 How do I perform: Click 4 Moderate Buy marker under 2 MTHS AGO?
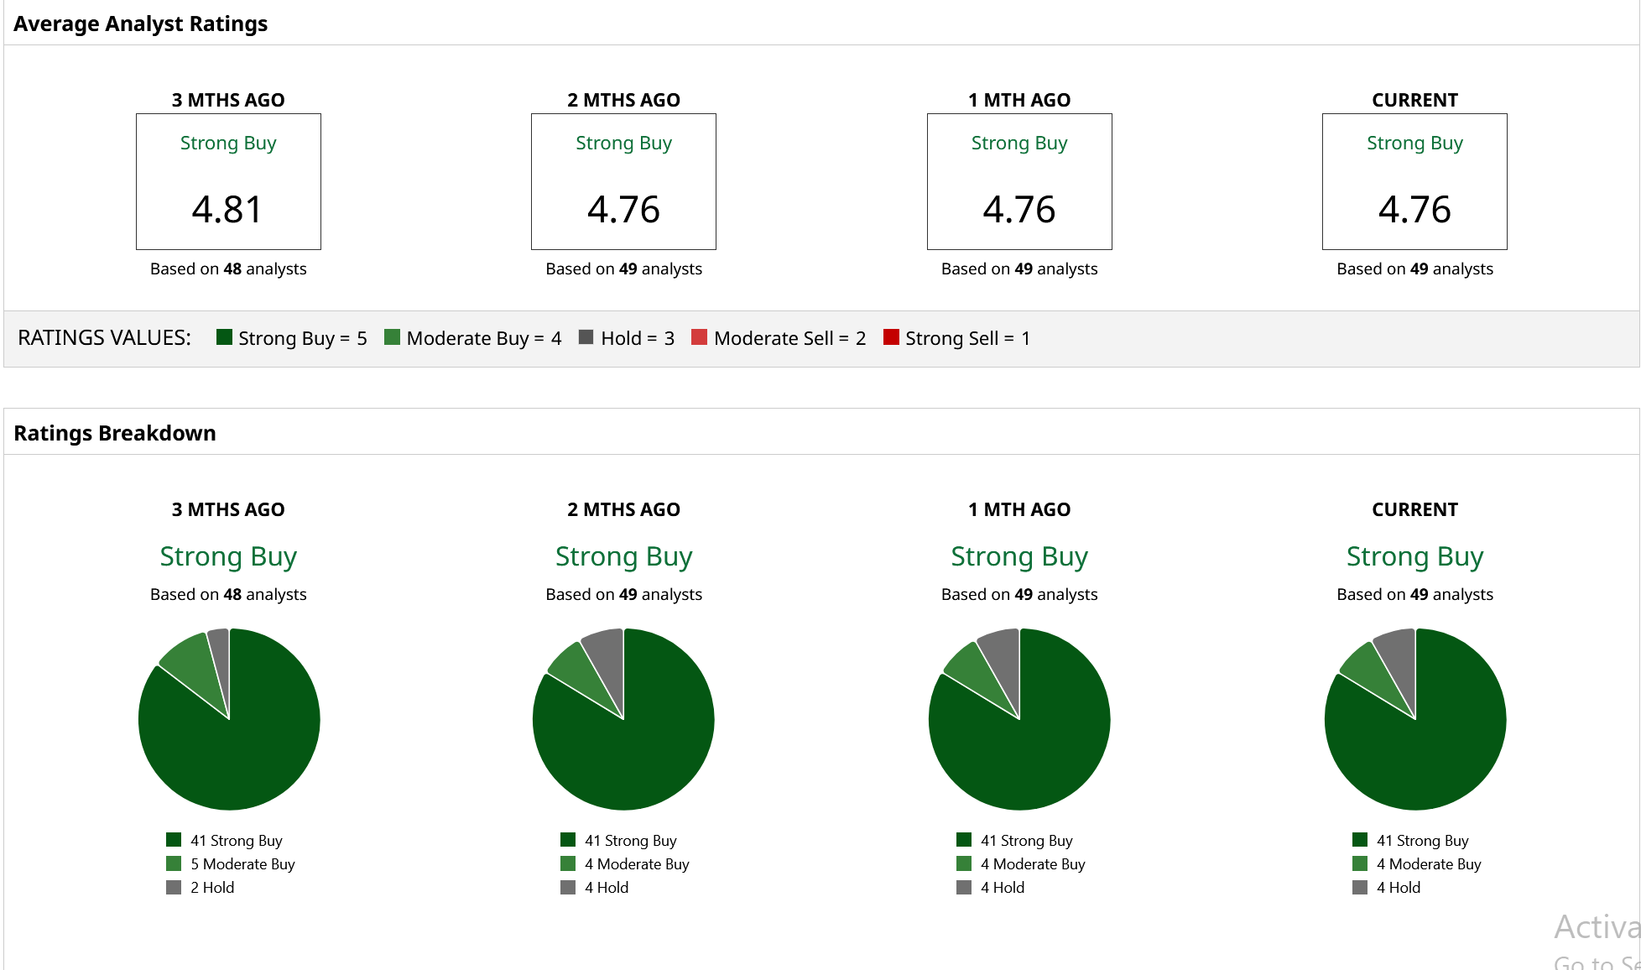[568, 863]
